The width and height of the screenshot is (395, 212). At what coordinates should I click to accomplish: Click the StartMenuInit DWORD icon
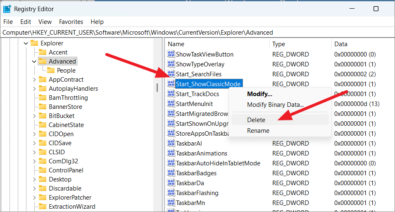pyautogui.click(x=171, y=104)
